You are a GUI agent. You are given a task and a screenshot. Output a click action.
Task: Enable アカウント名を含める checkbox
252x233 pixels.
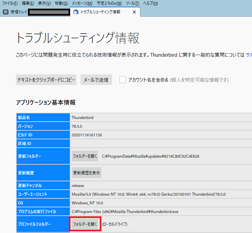click(123, 80)
